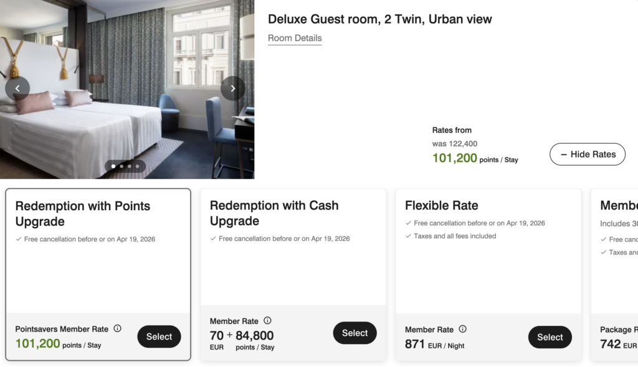The image size is (638, 367).
Task: Click the Deluxe Guest room title
Action: click(379, 19)
